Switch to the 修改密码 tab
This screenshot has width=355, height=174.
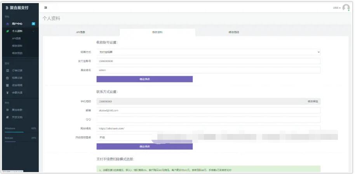pyautogui.click(x=234, y=32)
